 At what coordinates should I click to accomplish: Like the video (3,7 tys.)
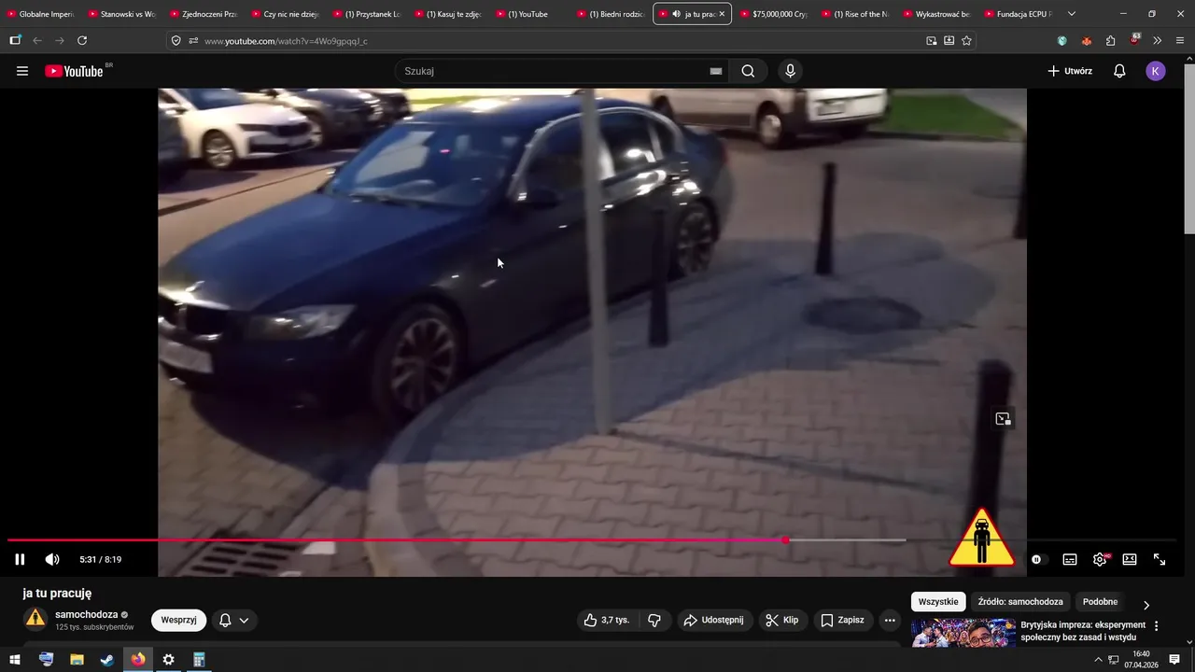point(606,620)
